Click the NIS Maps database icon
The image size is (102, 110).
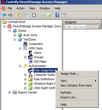point(30,61)
